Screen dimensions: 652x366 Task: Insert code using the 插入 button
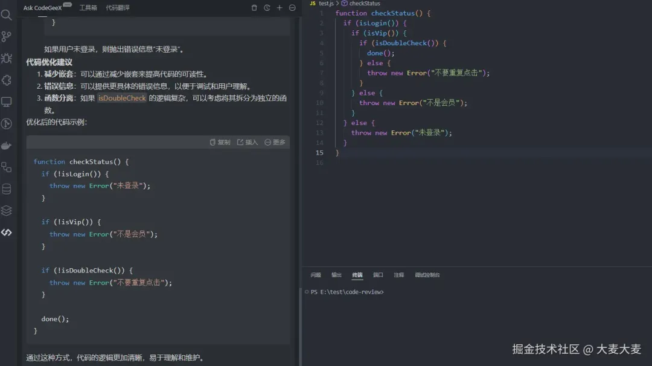tap(249, 143)
